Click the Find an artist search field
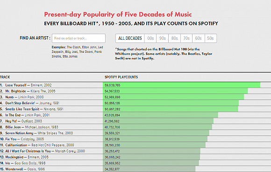 (78, 38)
